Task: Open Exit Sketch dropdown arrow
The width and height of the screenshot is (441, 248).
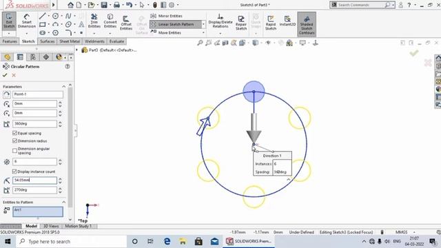Action: [9, 33]
